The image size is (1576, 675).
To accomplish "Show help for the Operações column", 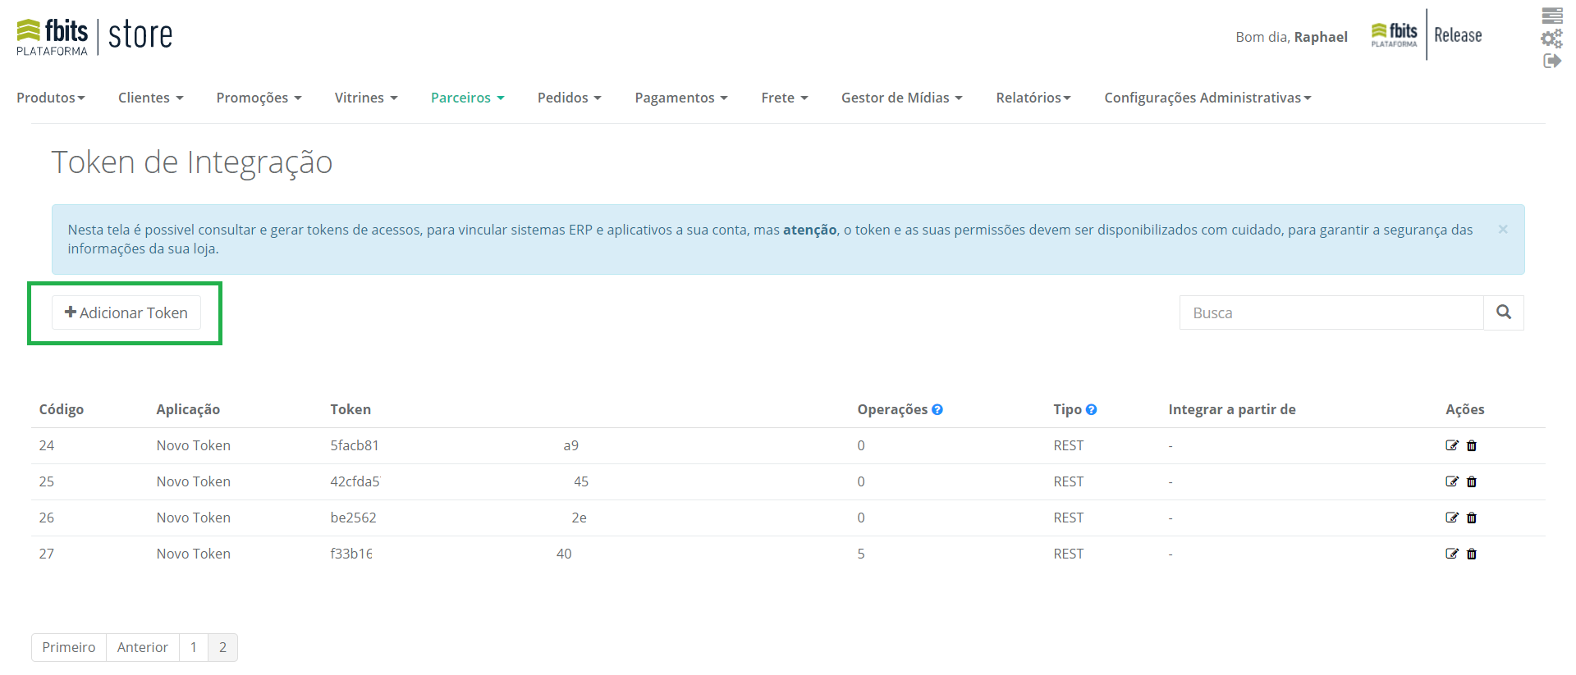I will click(x=937, y=409).
